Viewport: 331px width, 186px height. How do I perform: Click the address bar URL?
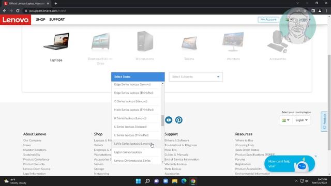click(48, 11)
